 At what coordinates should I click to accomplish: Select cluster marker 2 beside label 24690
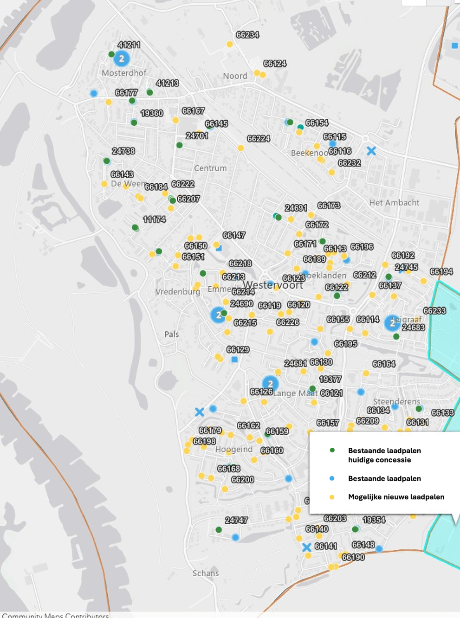[218, 315]
